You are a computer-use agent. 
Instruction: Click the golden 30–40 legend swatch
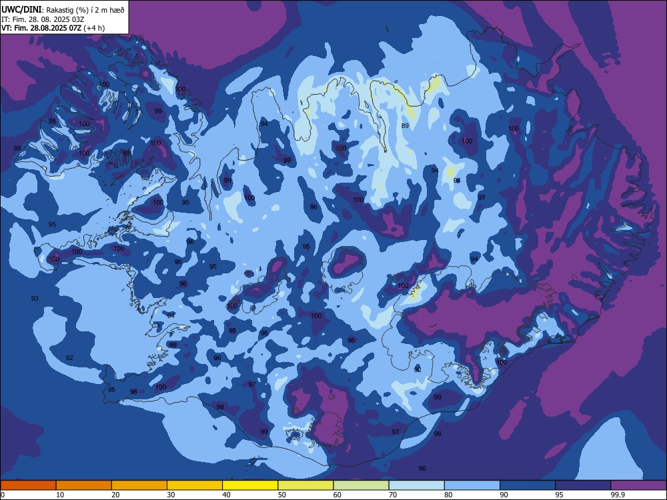pyautogui.click(x=195, y=485)
